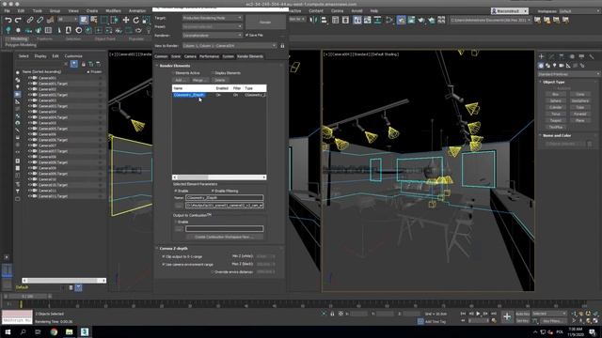This screenshot has height=338, width=602.
Task: Select the Lights category icon in command panel
Action: (x=554, y=66)
